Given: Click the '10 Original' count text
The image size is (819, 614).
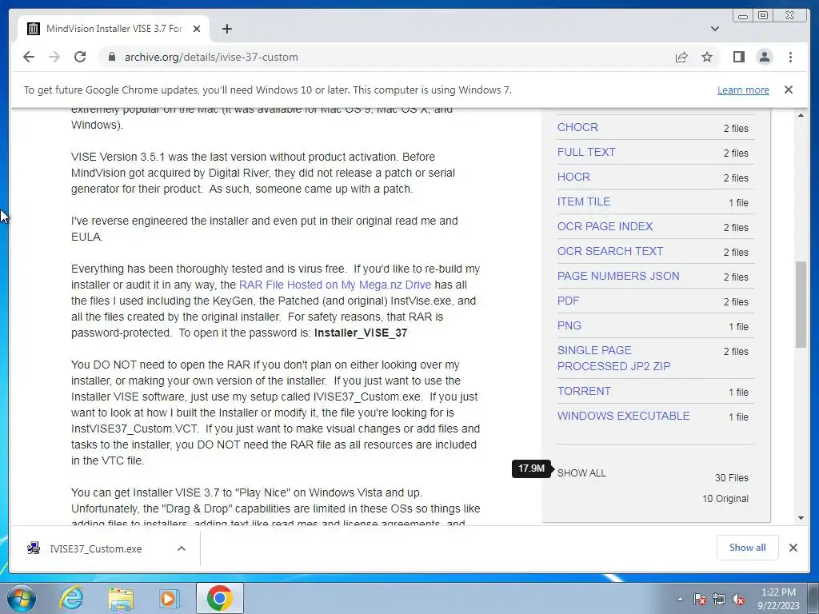Looking at the screenshot, I should tap(725, 499).
